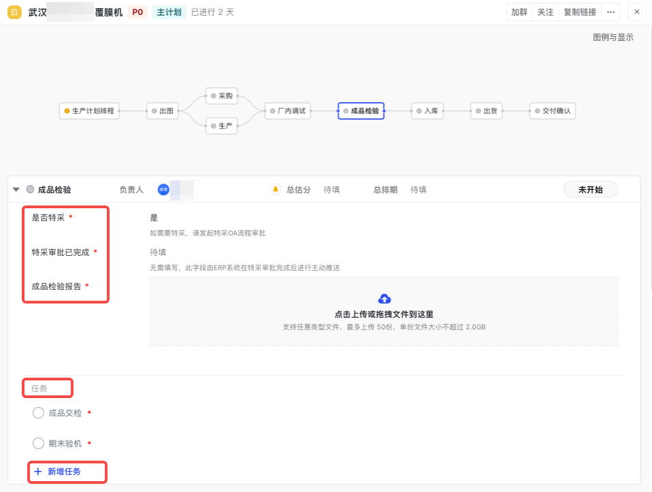Click the bell icon beside 总估分
The height and width of the screenshot is (492, 652).
pos(276,190)
